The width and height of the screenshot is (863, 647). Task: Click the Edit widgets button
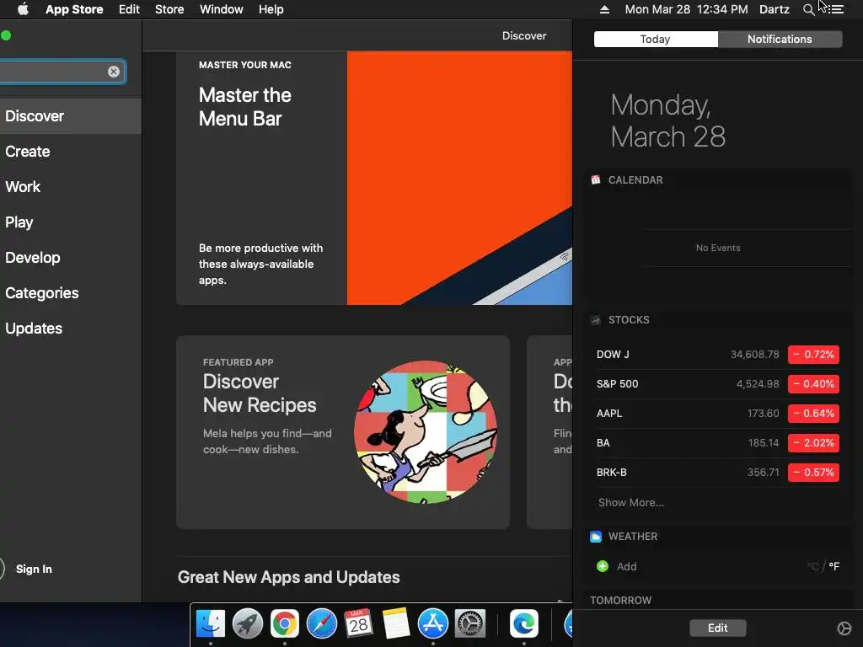(718, 628)
